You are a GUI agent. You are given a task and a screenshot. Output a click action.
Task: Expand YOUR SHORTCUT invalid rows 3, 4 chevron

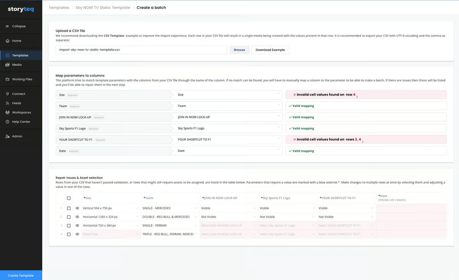pyautogui.click(x=363, y=142)
